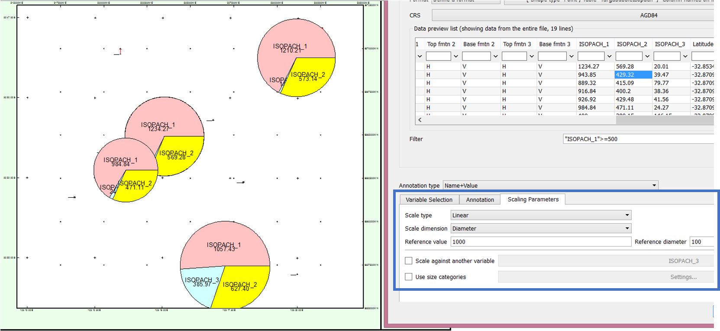Image resolution: width=720 pixels, height=331 pixels.
Task: Open filter arrow under Top fmtn 2 column
Action: pyautogui.click(x=455, y=56)
